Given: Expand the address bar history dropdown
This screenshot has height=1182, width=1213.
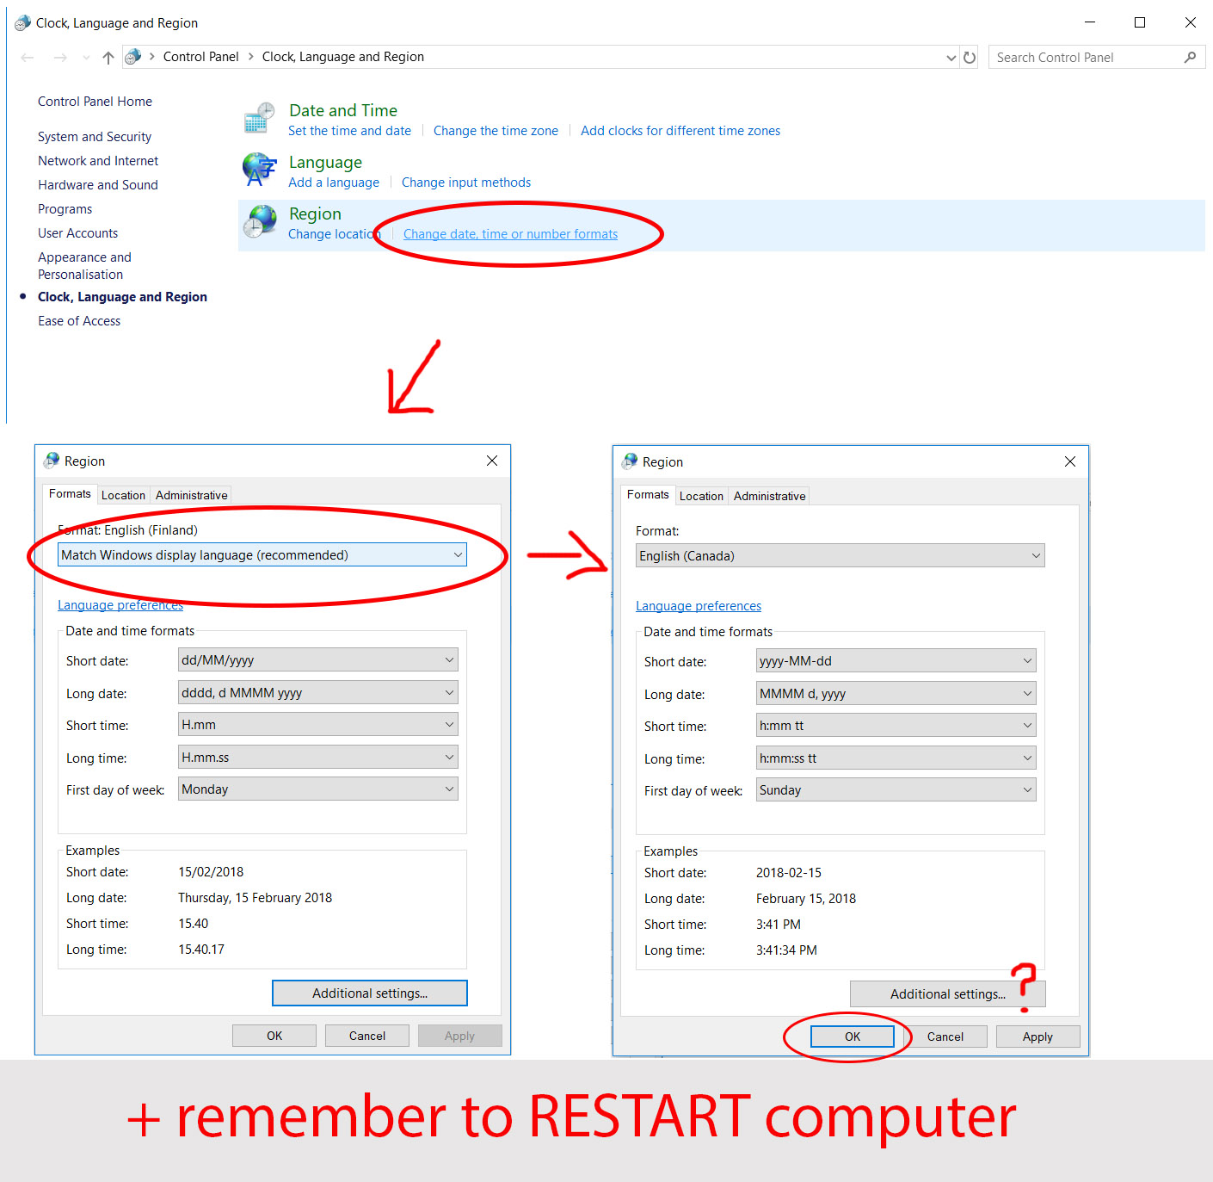Looking at the screenshot, I should click(x=951, y=58).
